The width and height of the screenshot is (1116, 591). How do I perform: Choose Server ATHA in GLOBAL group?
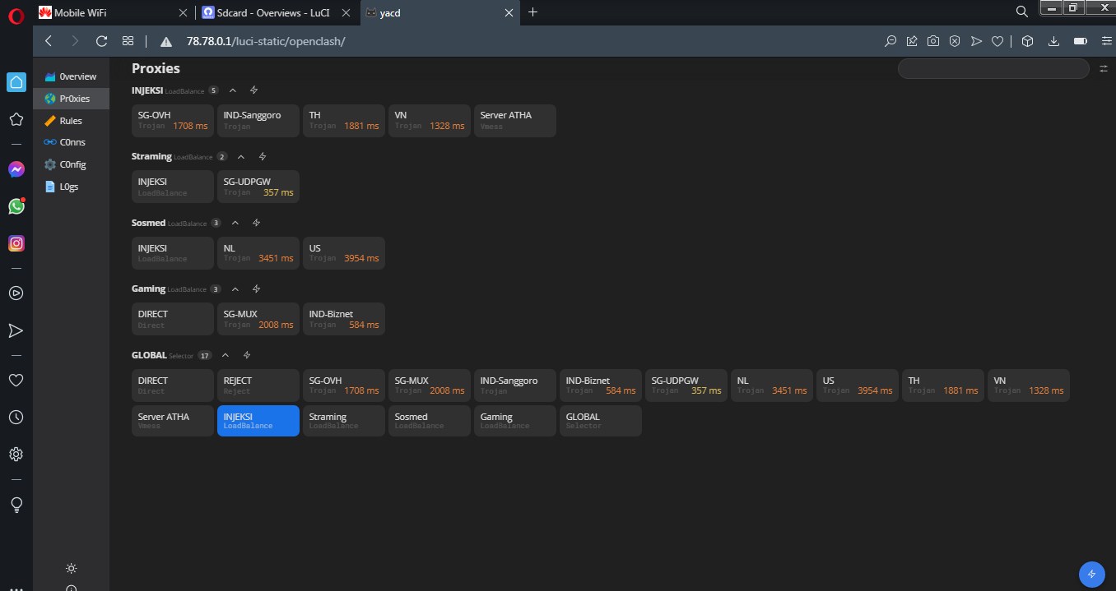(173, 420)
